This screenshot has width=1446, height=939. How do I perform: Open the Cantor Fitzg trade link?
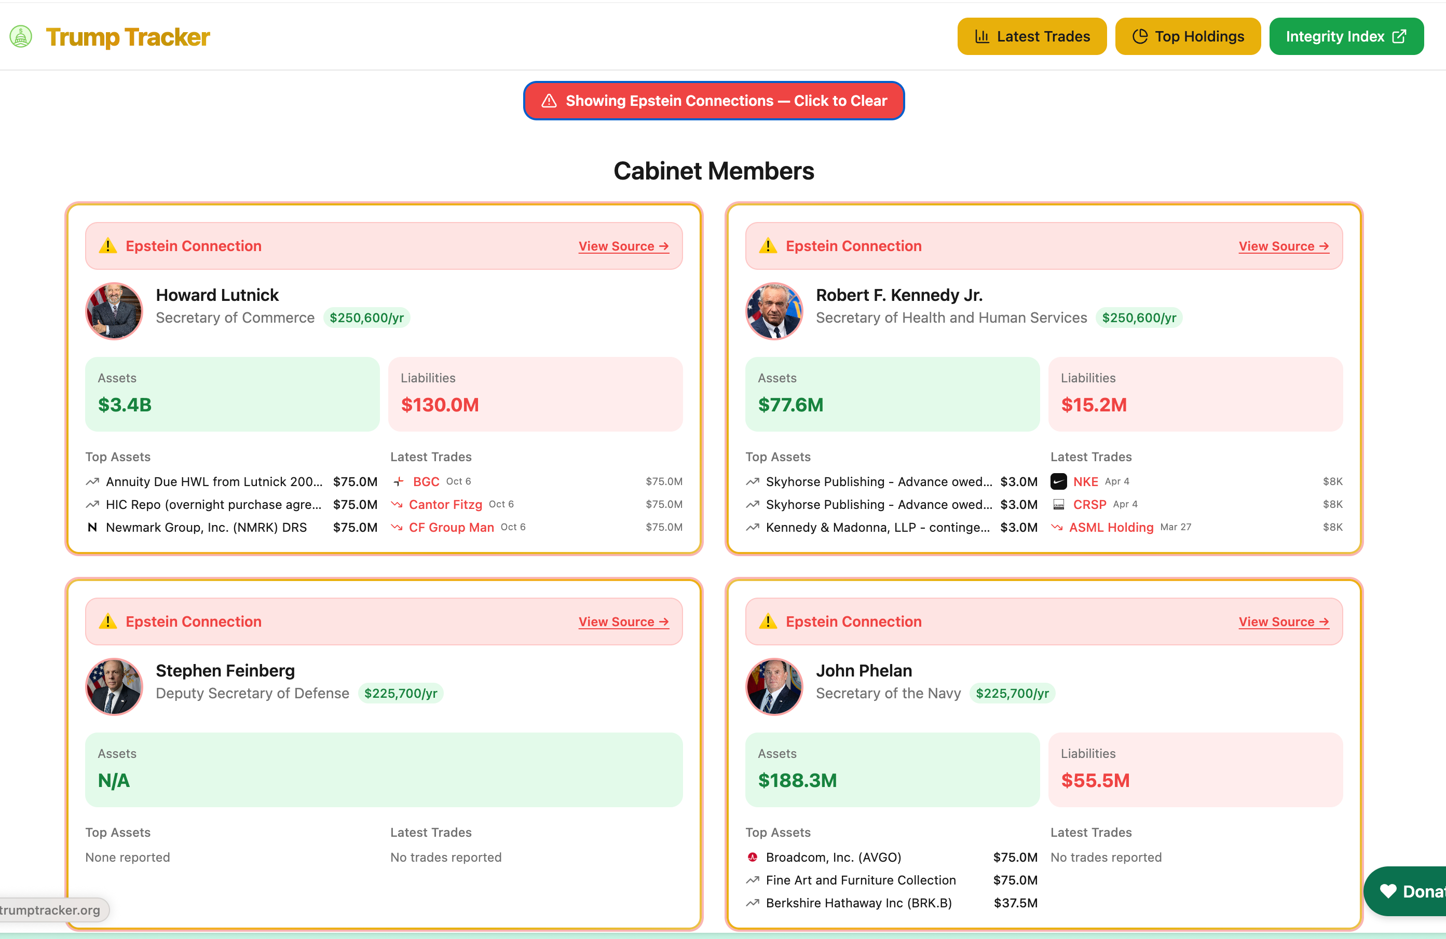[445, 504]
